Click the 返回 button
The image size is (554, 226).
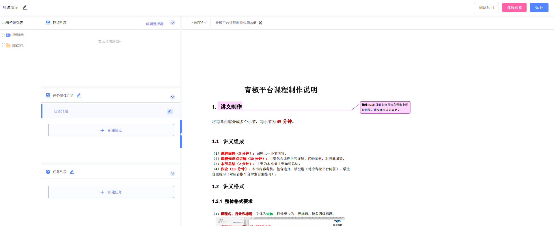point(539,8)
